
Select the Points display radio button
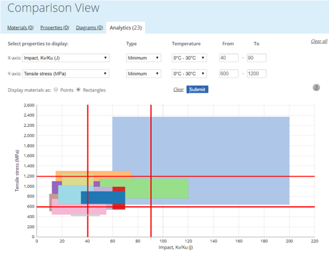(56, 90)
